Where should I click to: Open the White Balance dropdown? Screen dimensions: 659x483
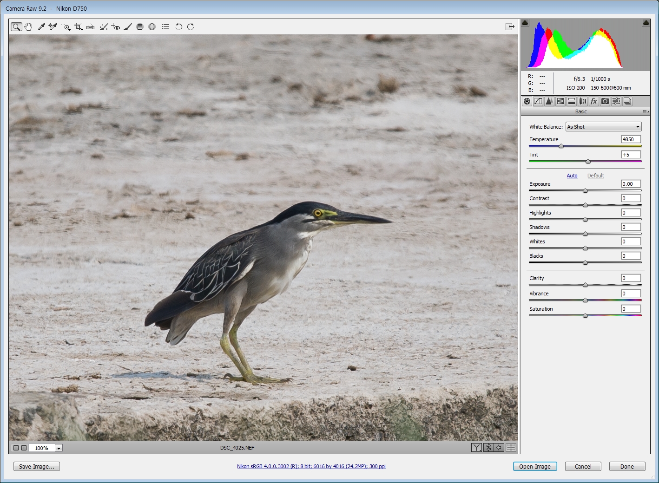[603, 127]
